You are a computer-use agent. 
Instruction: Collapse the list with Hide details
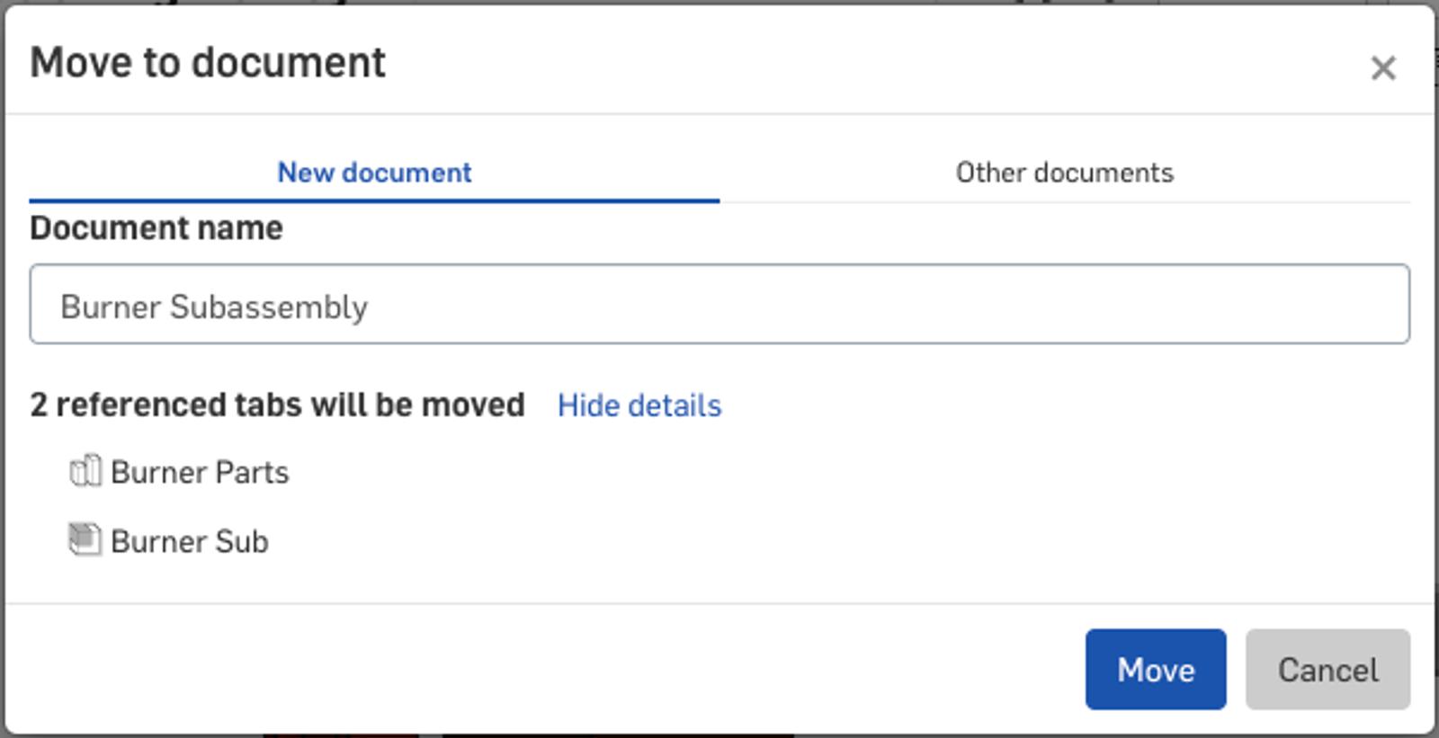[x=639, y=405]
